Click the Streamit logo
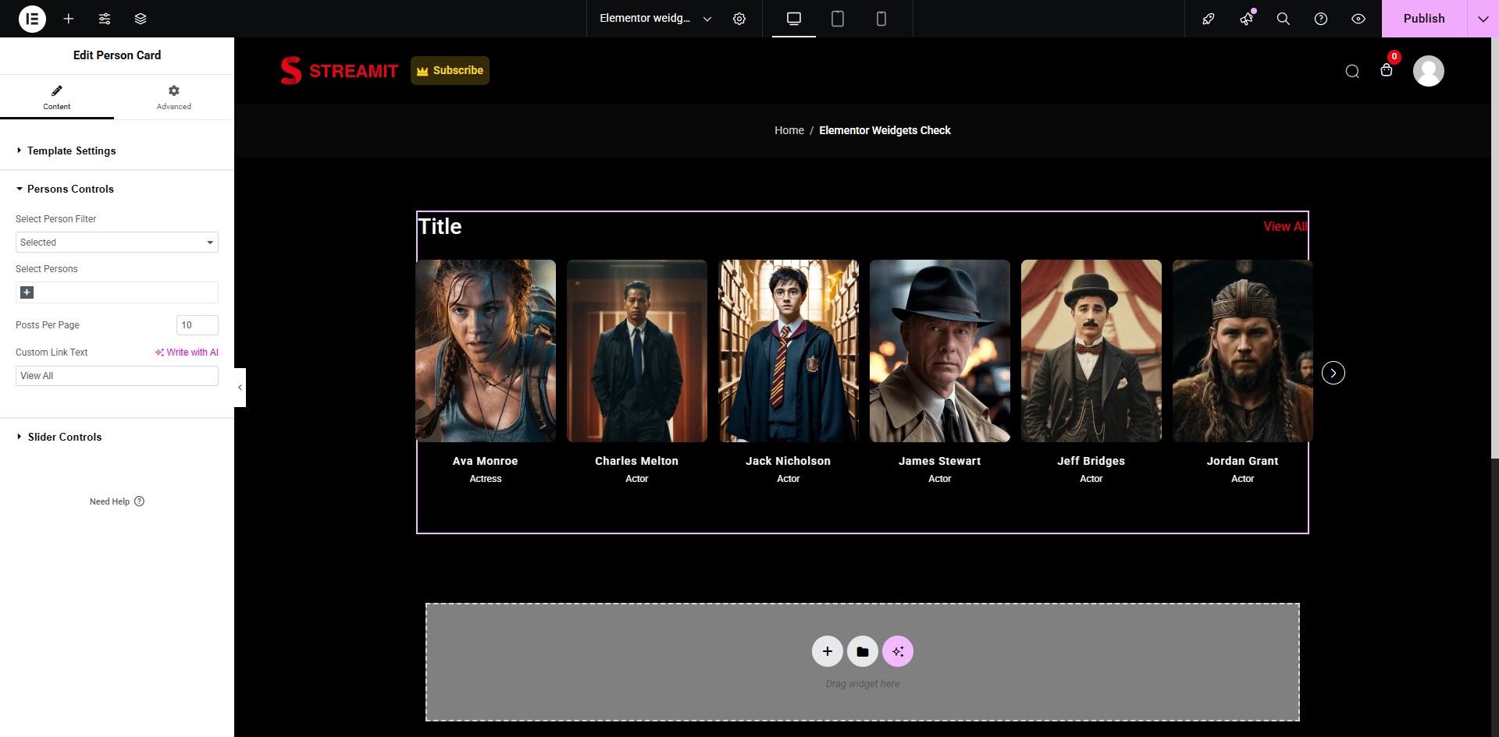1499x737 pixels. [x=340, y=71]
